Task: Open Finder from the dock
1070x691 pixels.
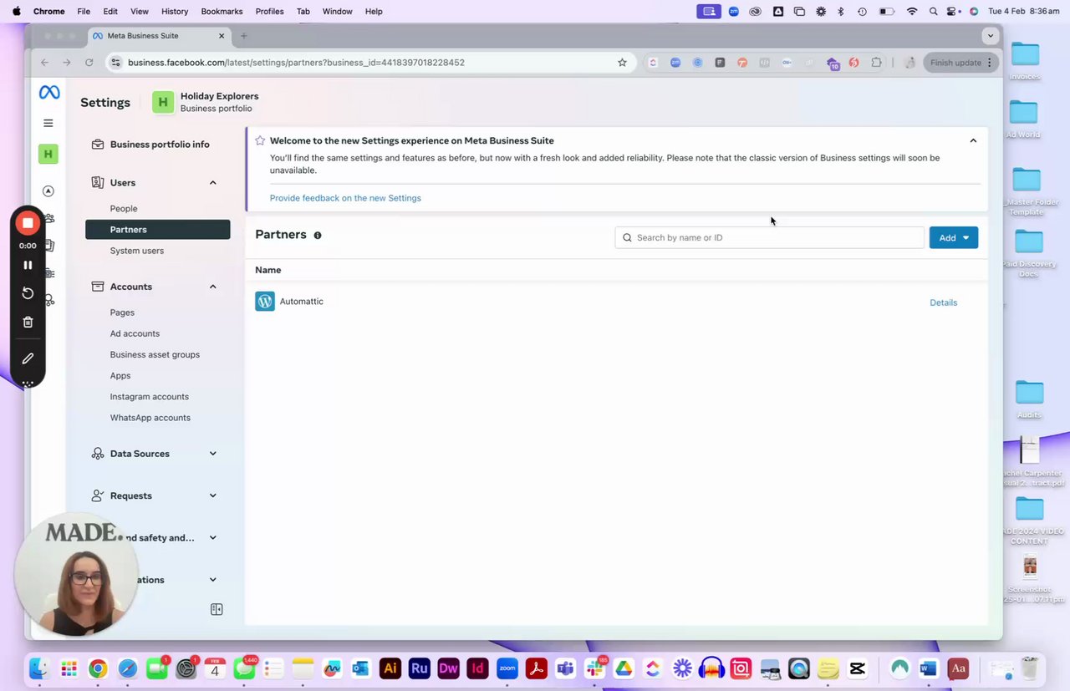Action: click(39, 668)
